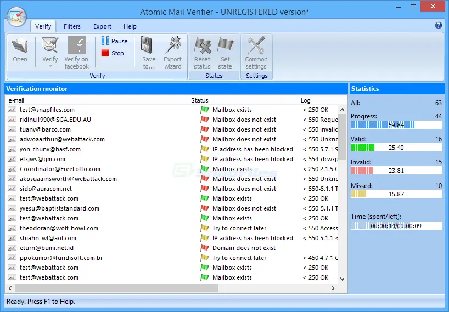The image size is (449, 312).
Task: Click the horizontal scroll right arrow
Action: click(333, 288)
